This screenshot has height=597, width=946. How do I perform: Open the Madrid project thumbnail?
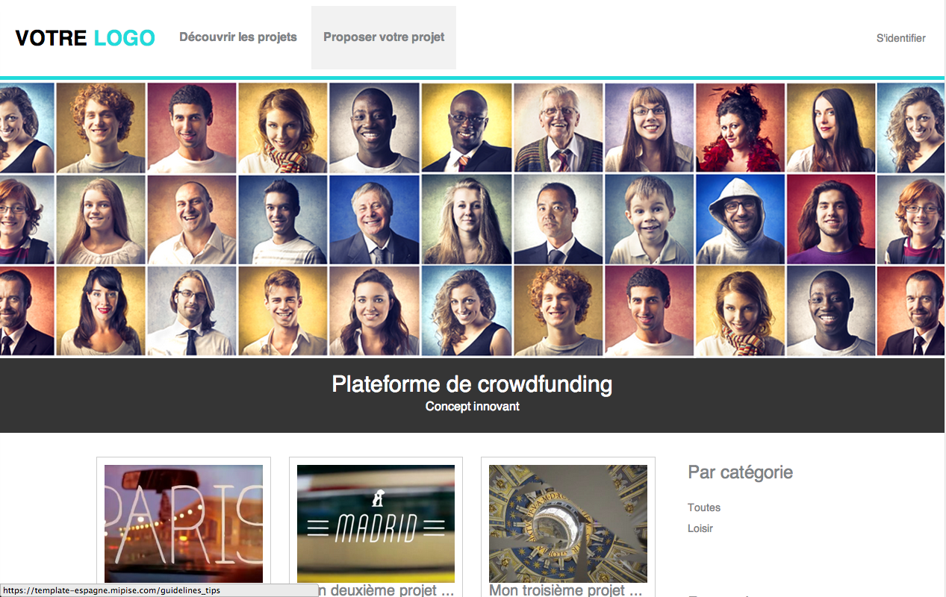[376, 524]
